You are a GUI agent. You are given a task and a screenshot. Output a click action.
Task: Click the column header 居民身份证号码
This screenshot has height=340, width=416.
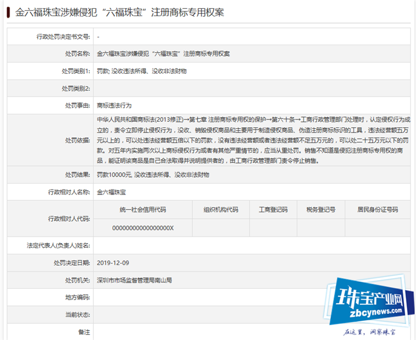377,210
